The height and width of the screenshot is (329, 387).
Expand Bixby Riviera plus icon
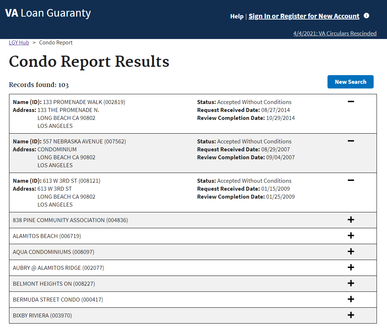tap(351, 315)
